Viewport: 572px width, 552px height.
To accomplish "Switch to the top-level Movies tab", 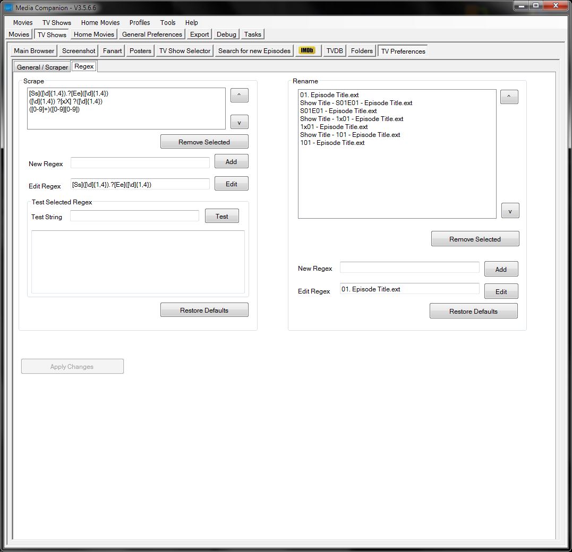I will (x=19, y=34).
